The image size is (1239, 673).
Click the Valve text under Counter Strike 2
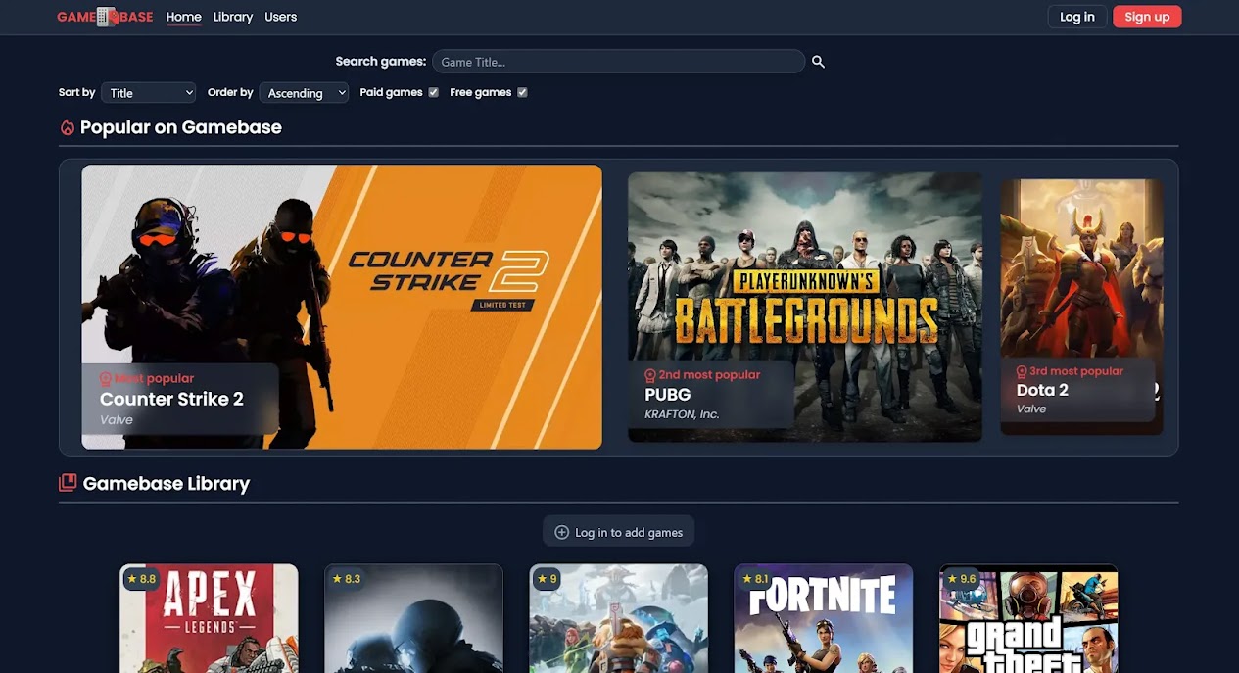point(117,420)
